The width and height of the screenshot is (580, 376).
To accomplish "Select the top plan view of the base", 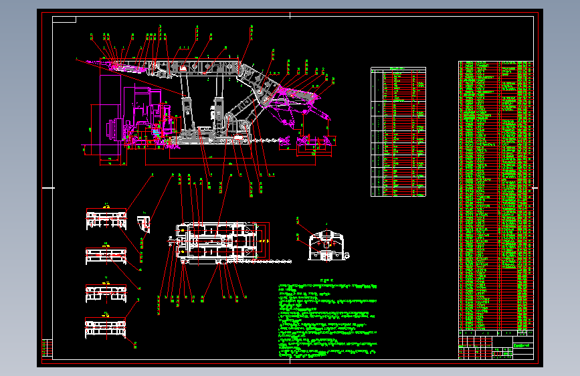I will (x=229, y=243).
